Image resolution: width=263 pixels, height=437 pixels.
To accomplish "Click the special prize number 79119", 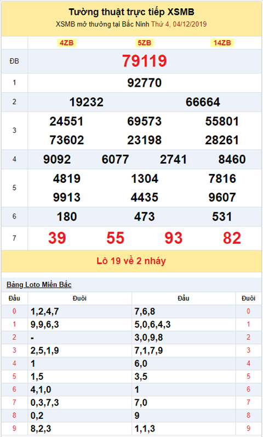I will tap(144, 61).
